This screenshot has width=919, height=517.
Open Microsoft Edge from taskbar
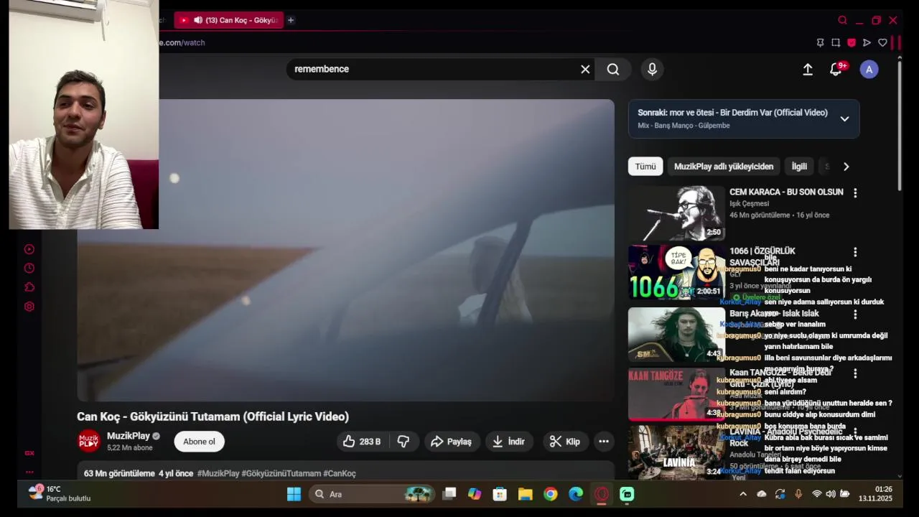pos(576,494)
